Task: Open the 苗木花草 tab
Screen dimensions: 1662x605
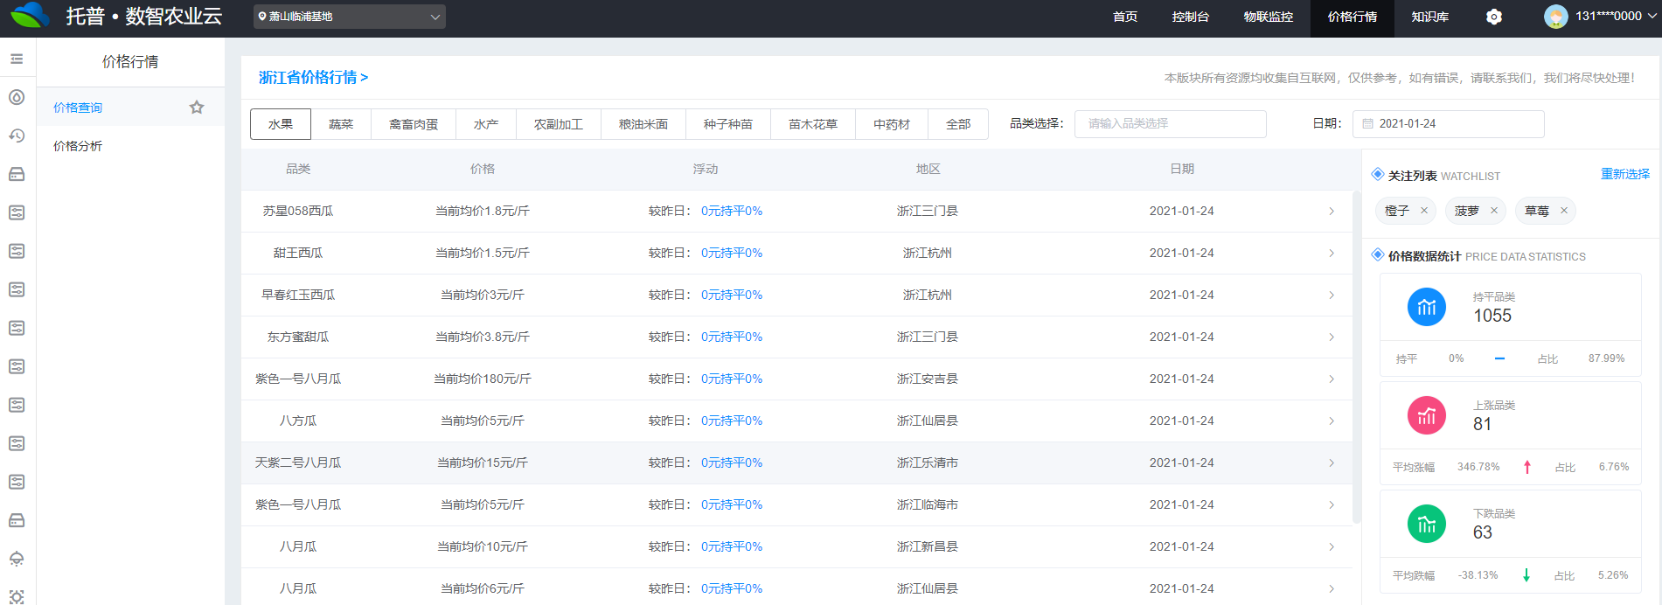Action: point(813,124)
